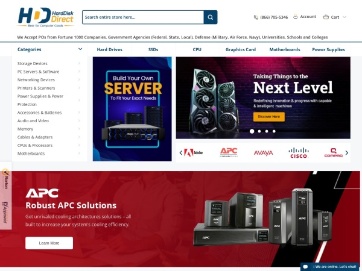Click the Learn More button
The width and height of the screenshot is (362, 271).
49,243
